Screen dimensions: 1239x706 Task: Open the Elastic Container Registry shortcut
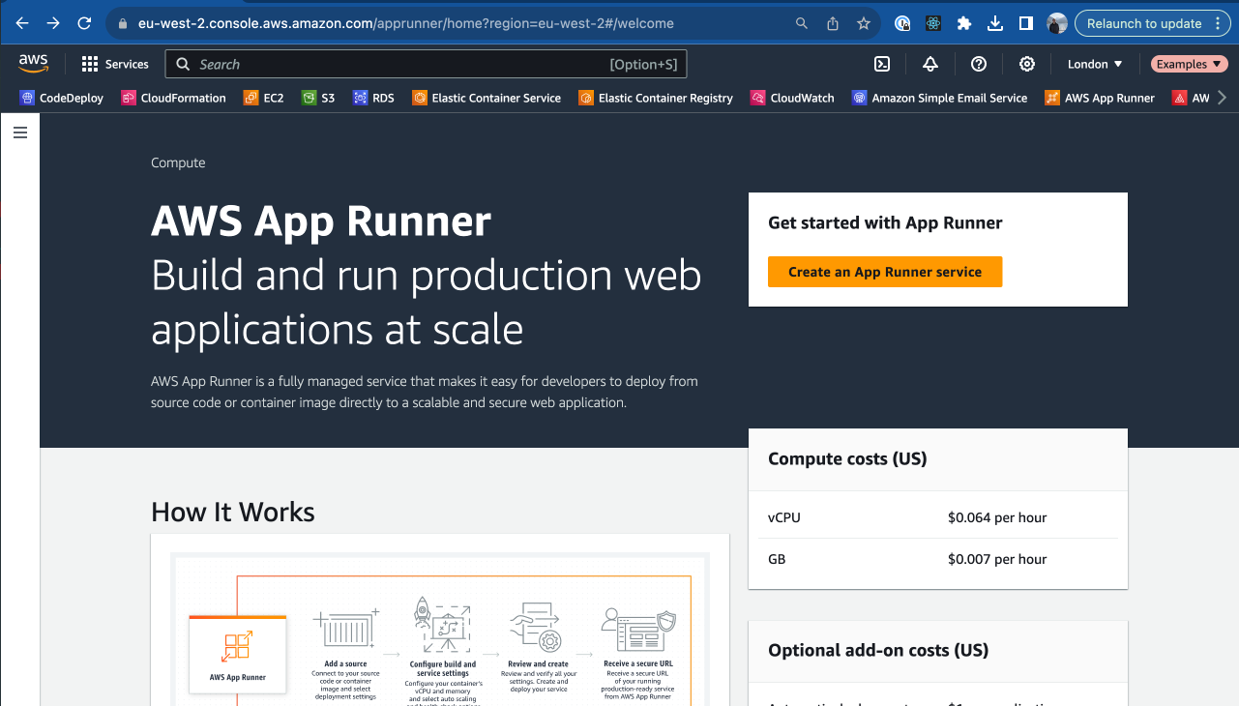(656, 98)
